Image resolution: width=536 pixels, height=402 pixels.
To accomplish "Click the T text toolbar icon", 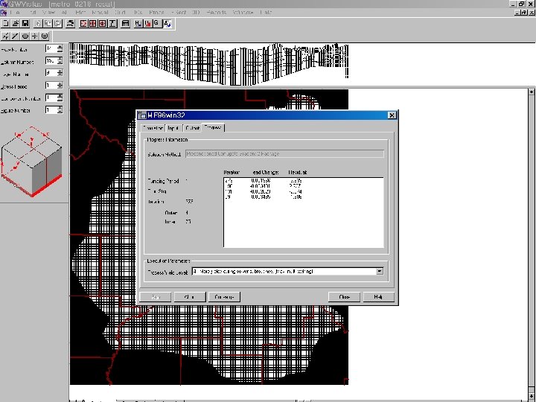I will [112, 24].
